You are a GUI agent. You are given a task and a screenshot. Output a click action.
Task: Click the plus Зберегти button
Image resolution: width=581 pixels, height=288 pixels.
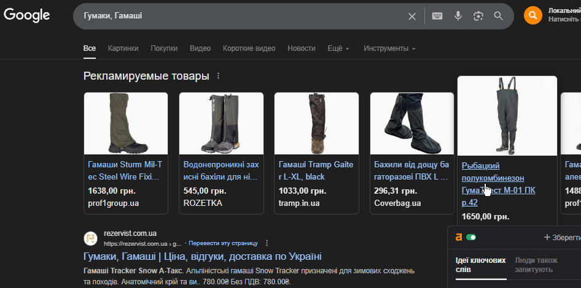click(562, 237)
